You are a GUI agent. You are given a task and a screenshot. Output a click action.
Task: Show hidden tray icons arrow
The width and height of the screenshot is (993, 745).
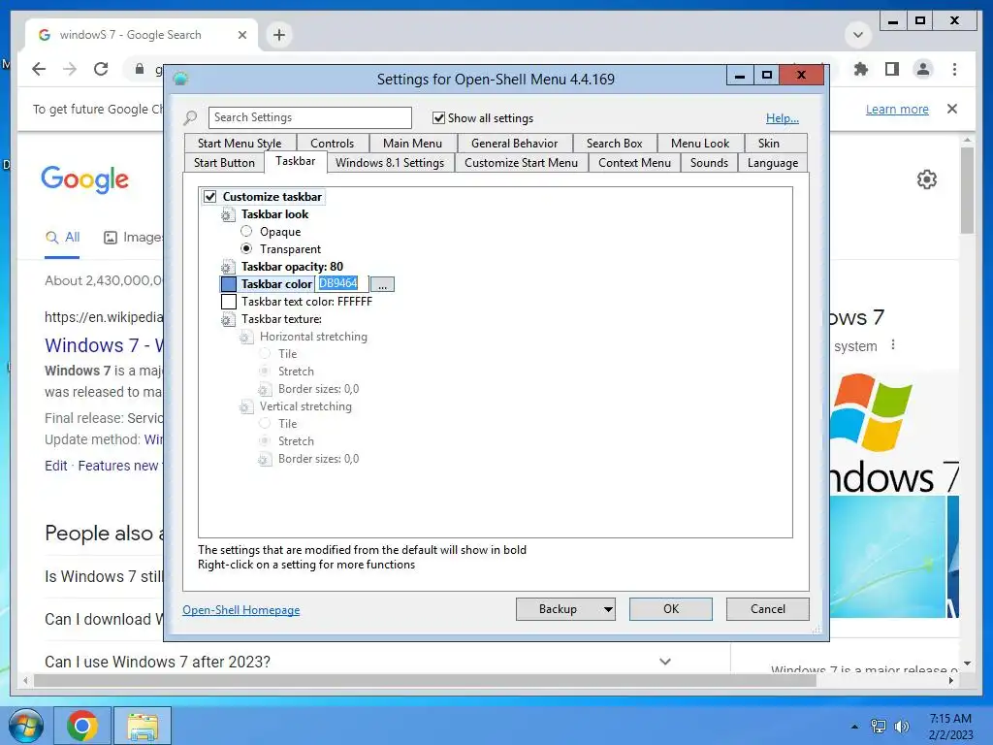854,727
